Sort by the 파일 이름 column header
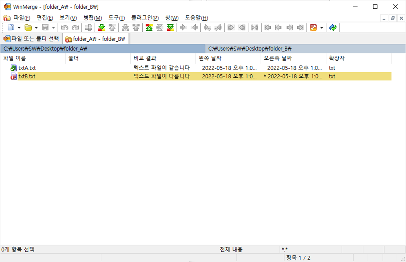Image resolution: width=406 pixels, height=262 pixels. 33,58
